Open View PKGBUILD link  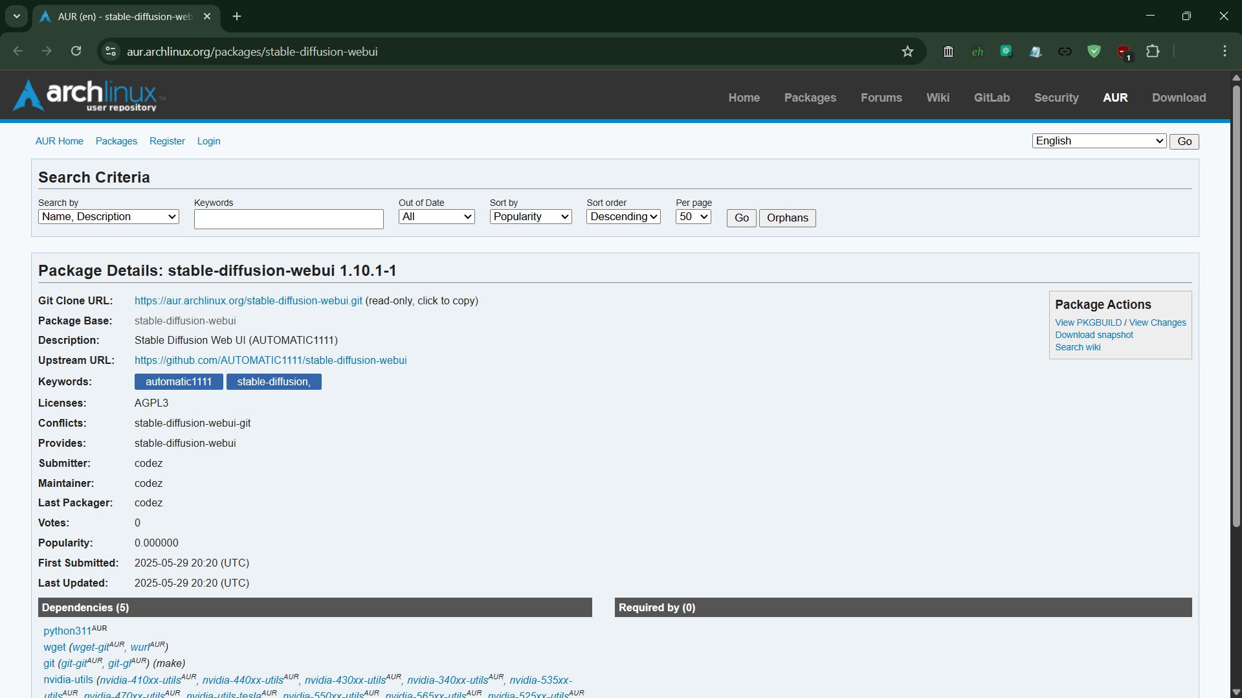point(1089,322)
